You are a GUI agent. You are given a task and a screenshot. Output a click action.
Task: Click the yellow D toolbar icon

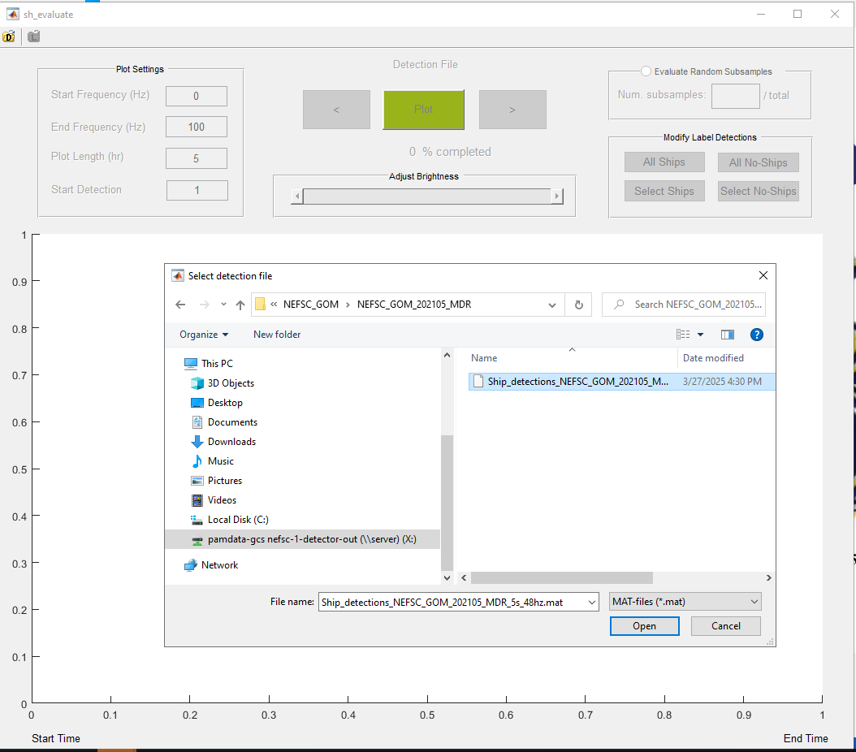[9, 37]
